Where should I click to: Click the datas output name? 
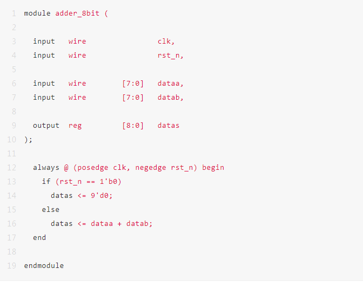tap(169, 126)
